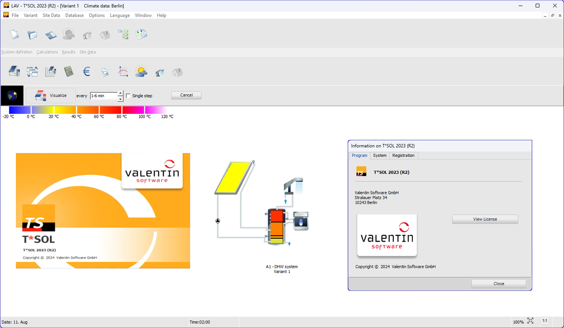Open the system definition solar collector icon

pos(15,71)
